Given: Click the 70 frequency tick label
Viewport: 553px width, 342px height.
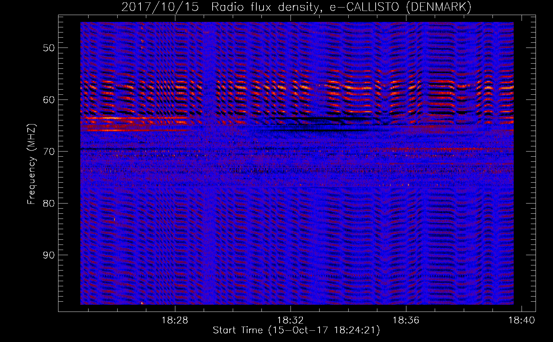Looking at the screenshot, I should pyautogui.click(x=49, y=152).
